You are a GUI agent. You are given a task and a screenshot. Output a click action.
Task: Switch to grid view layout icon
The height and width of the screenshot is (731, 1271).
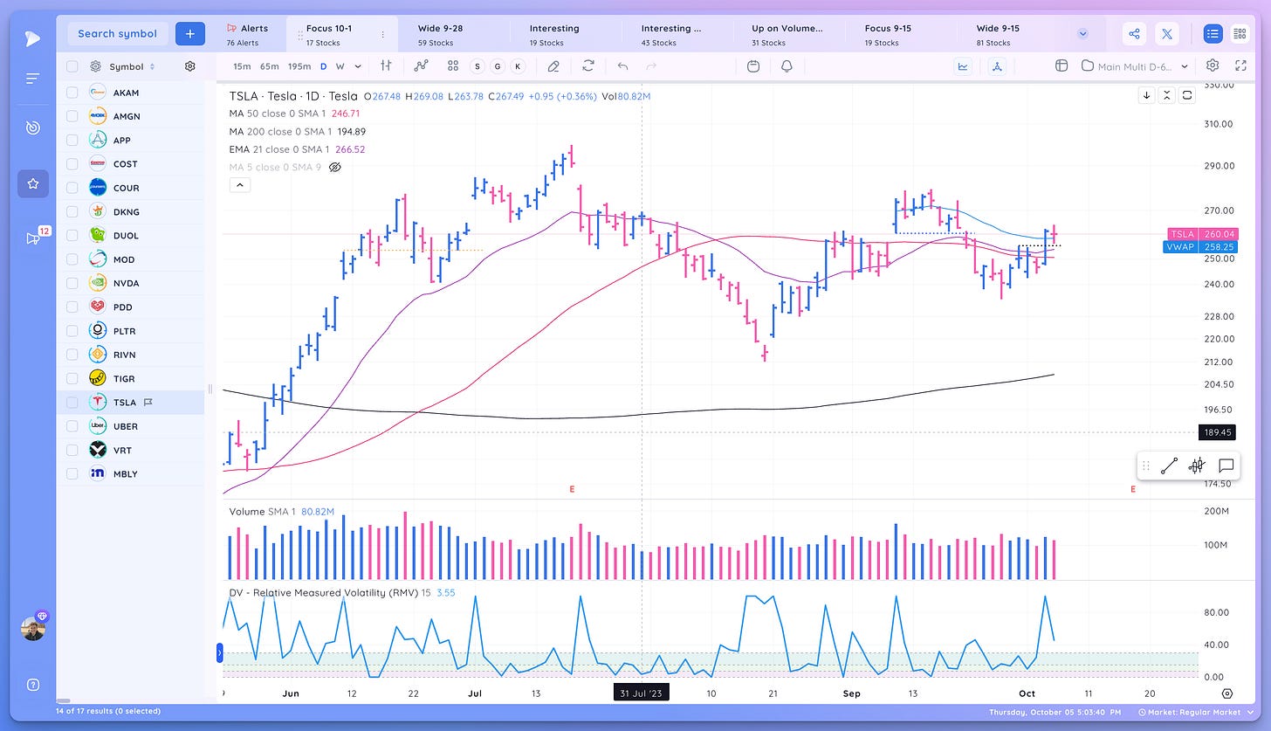point(1240,34)
